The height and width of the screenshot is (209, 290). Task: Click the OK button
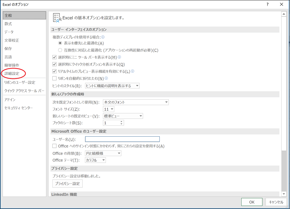coord(252,202)
